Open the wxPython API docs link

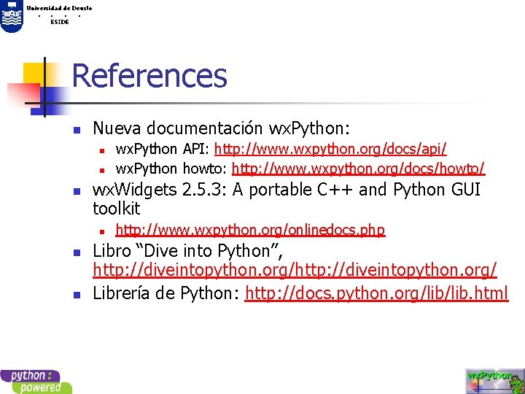[x=330, y=149]
